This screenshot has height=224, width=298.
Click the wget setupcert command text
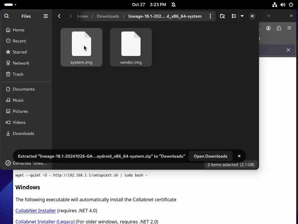pyautogui.click(x=81, y=175)
